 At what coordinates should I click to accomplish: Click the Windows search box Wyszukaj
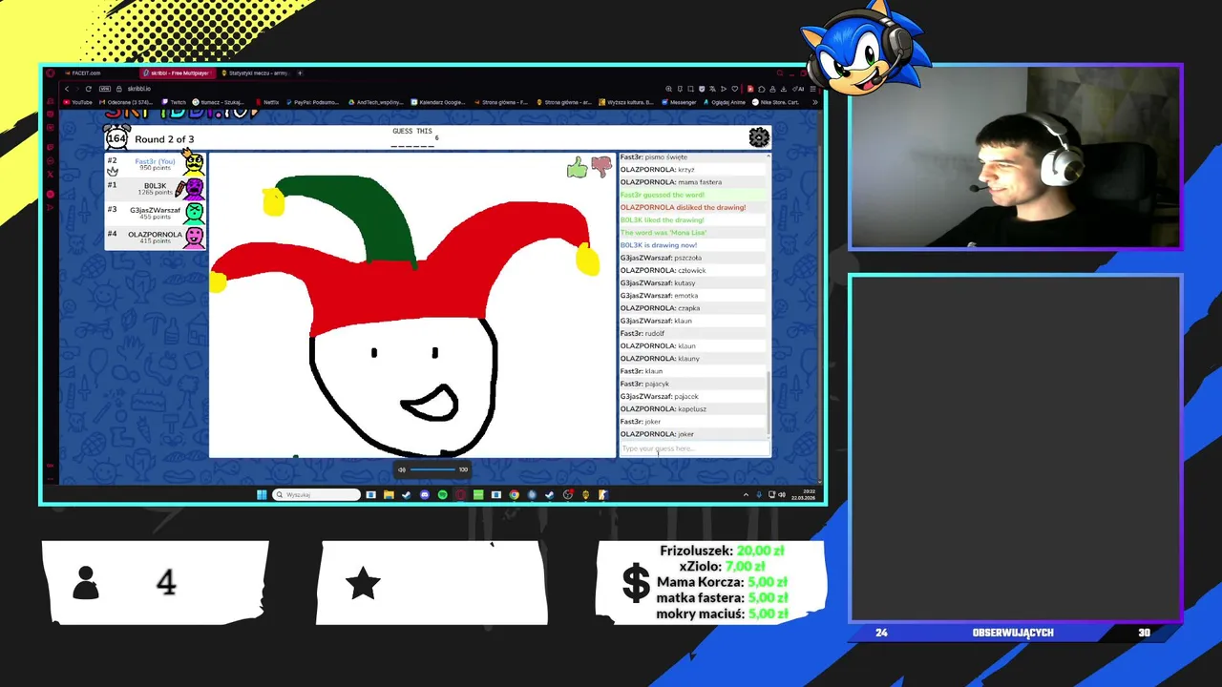pyautogui.click(x=317, y=494)
